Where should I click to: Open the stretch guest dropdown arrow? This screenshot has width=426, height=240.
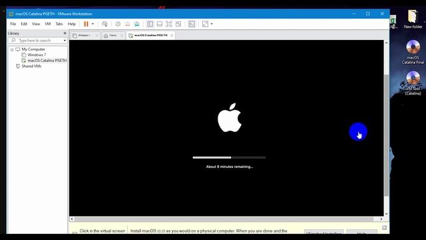(x=212, y=24)
